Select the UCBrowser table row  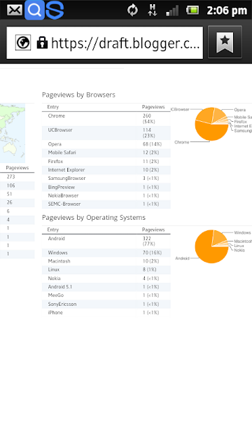click(x=106, y=133)
